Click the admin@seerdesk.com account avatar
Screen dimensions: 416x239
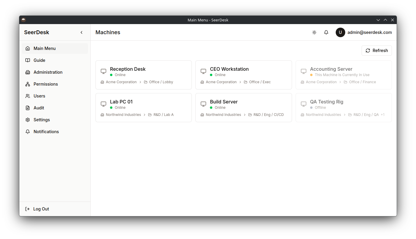point(340,32)
